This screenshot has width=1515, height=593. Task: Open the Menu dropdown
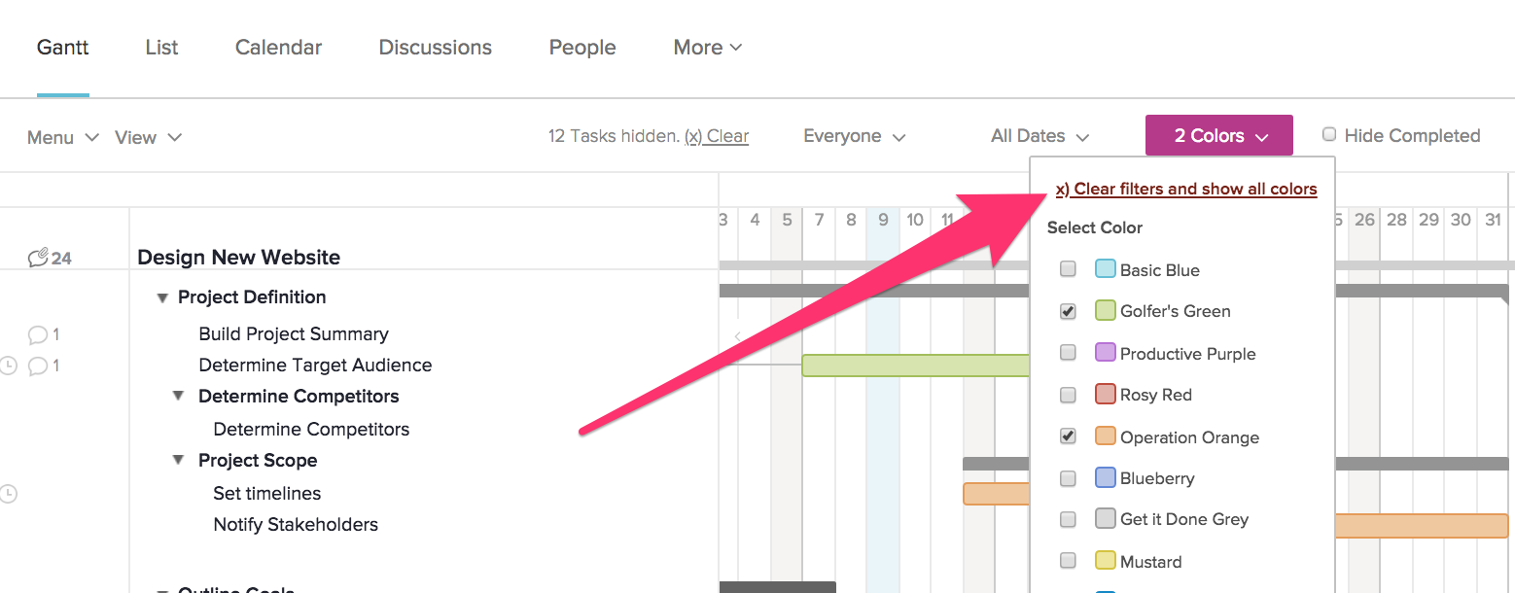(52, 137)
